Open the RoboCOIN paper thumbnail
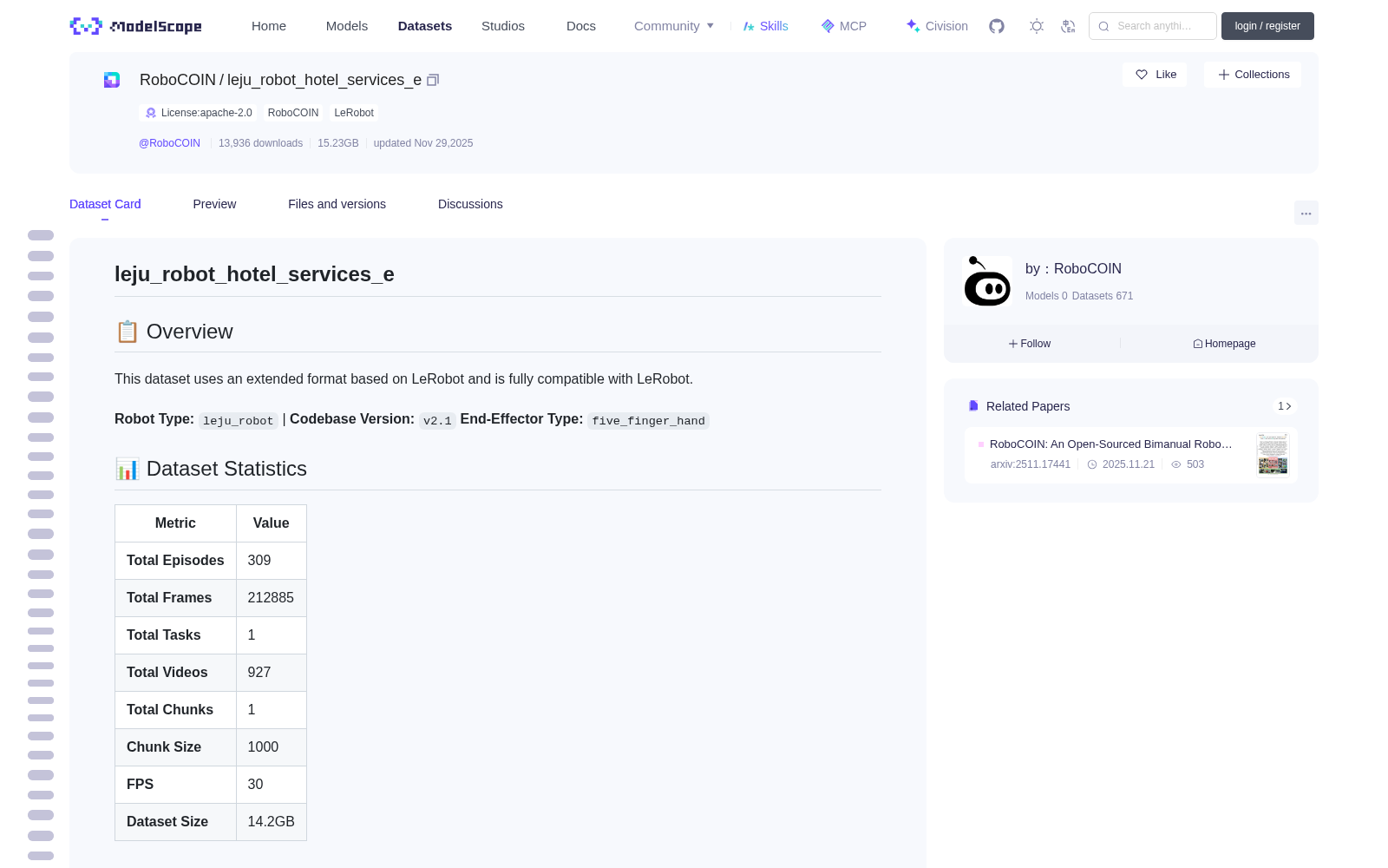This screenshot has width=1388, height=868. (x=1273, y=453)
